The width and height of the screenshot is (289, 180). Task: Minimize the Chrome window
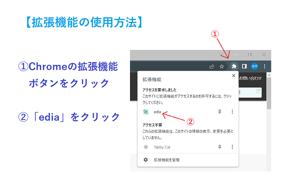[x=235, y=54]
